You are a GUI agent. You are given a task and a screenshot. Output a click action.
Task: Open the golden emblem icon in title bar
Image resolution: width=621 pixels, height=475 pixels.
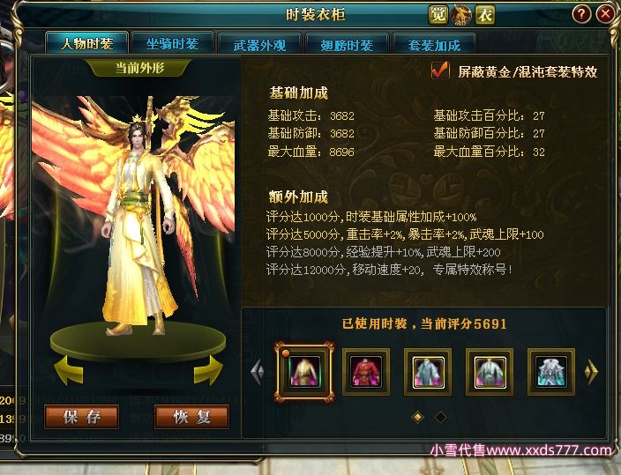pos(461,15)
